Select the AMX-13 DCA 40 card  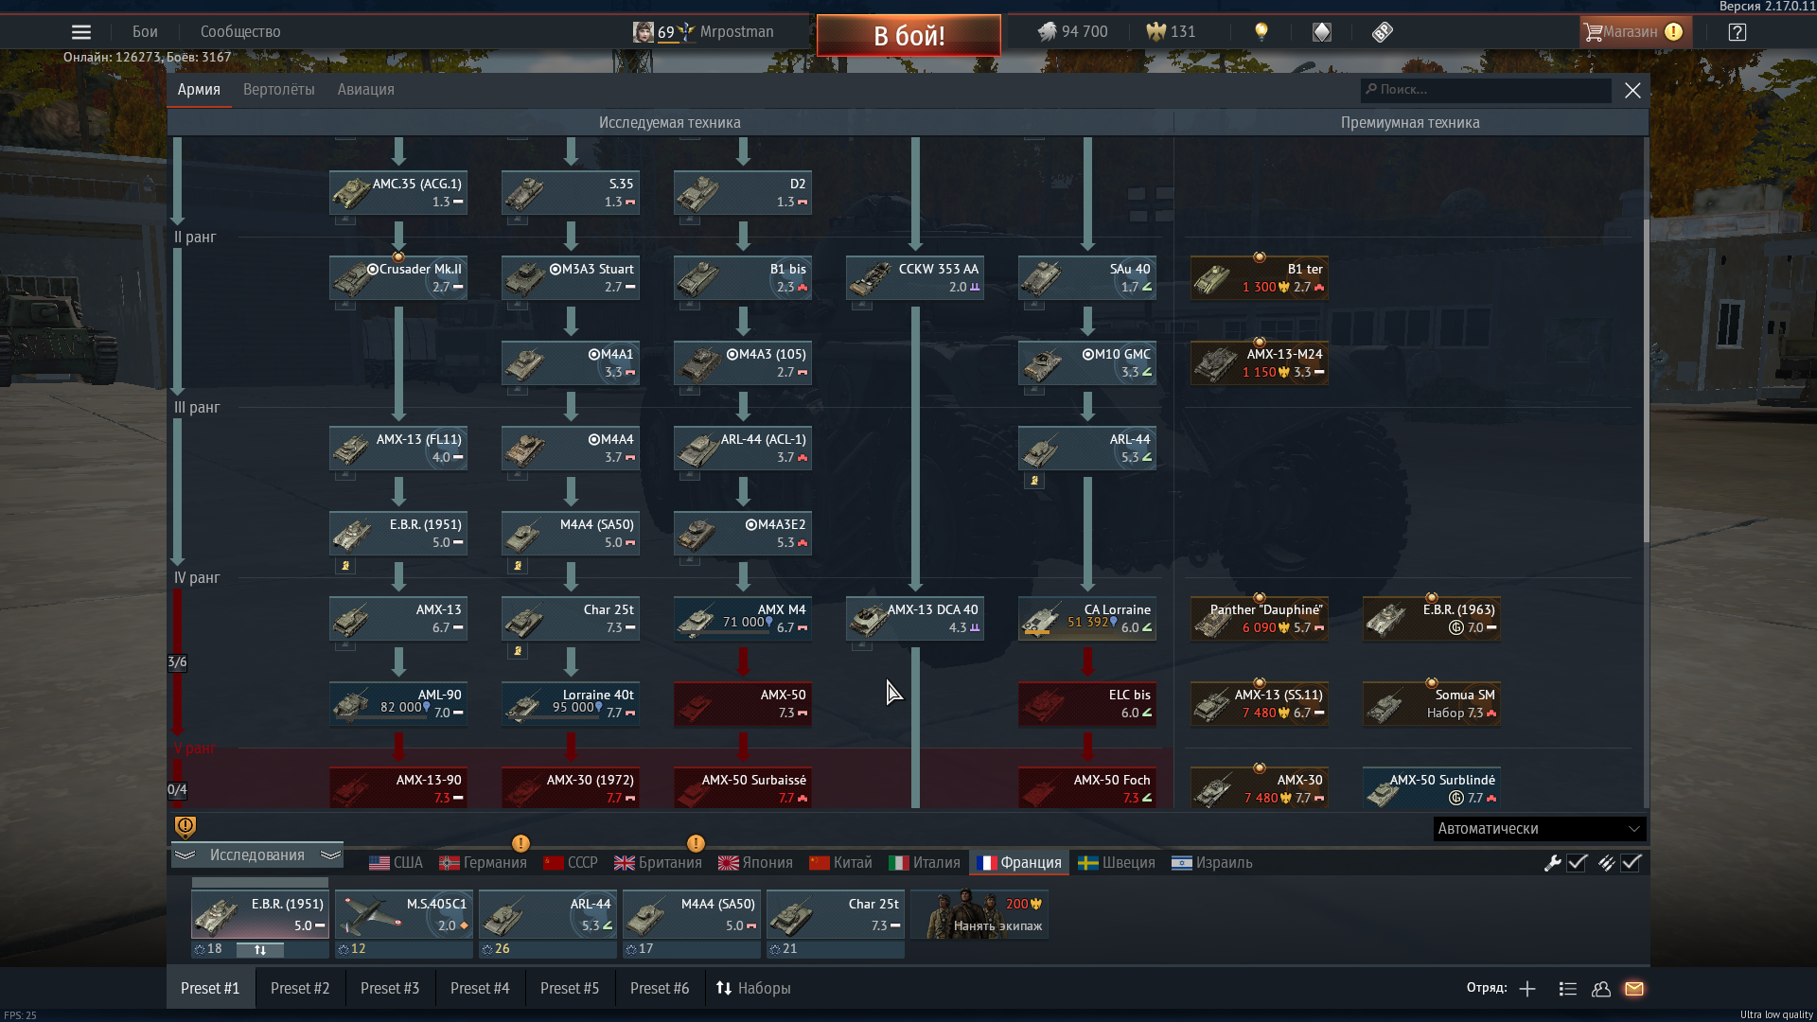coord(915,619)
